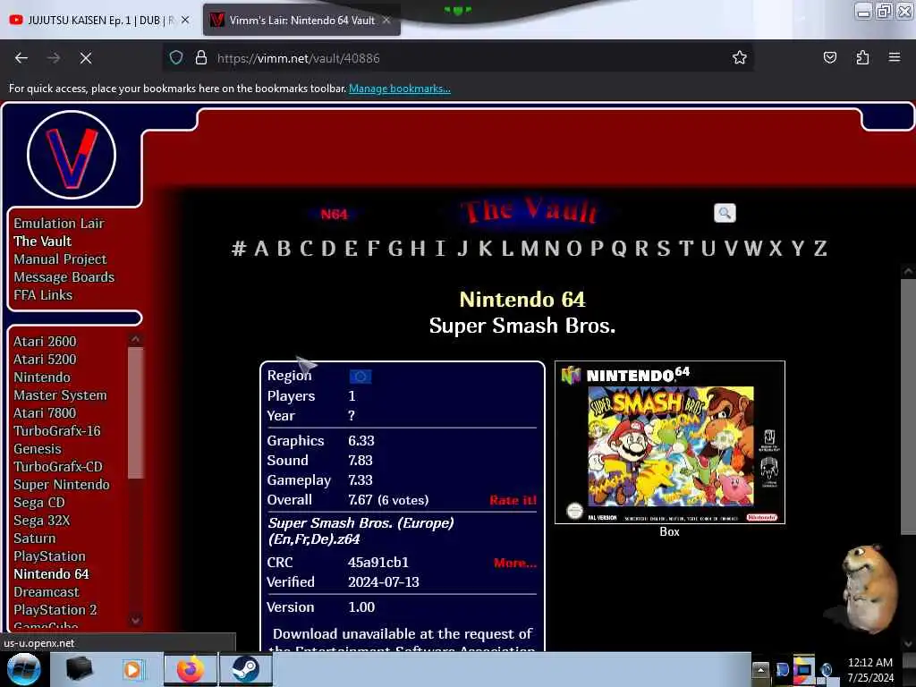Open Genesis system page
This screenshot has height=687, width=916.
pyautogui.click(x=38, y=449)
